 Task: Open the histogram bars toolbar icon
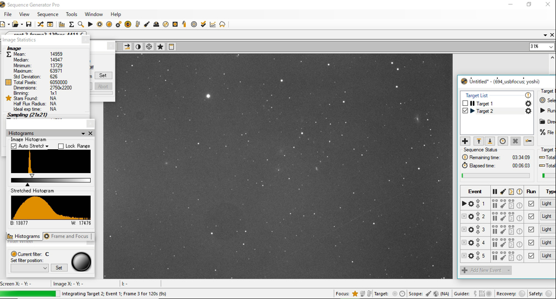(x=62, y=24)
